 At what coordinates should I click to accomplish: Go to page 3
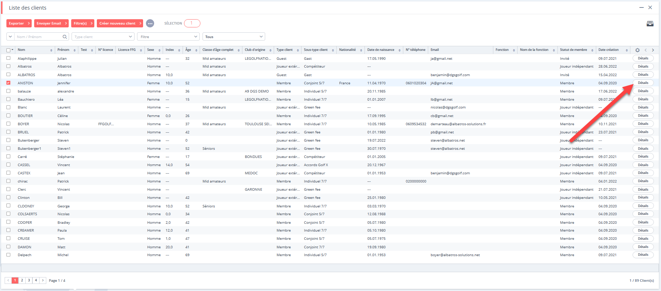29,280
